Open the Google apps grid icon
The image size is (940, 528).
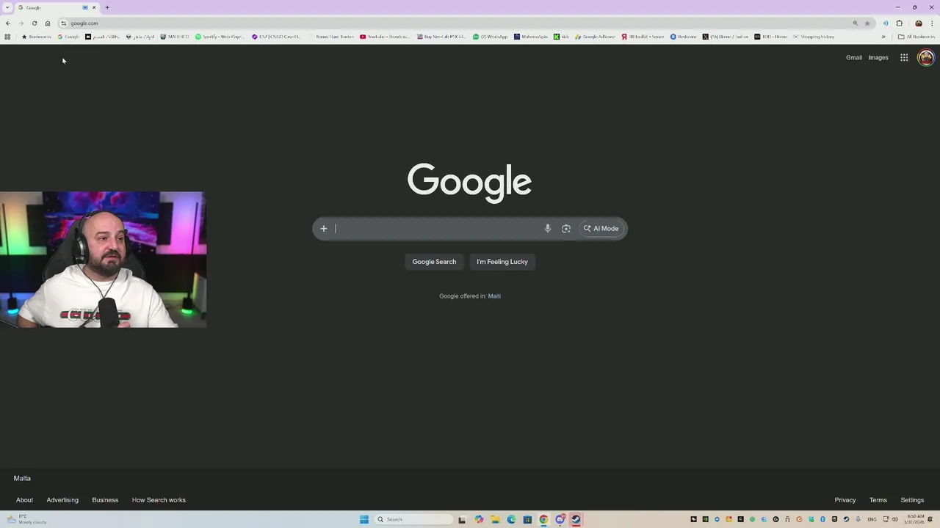(904, 57)
